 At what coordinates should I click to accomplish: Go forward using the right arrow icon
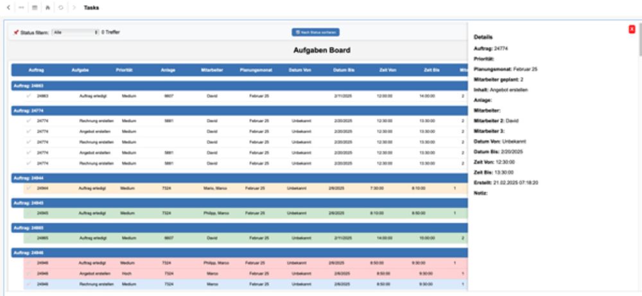point(74,7)
